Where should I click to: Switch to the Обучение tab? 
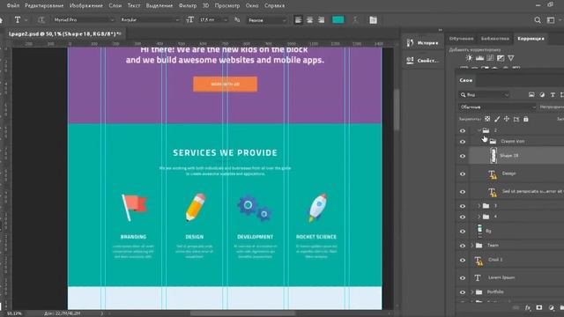(462, 39)
